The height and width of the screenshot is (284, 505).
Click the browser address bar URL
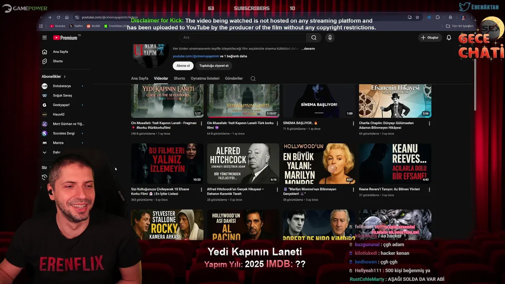tap(110, 17)
